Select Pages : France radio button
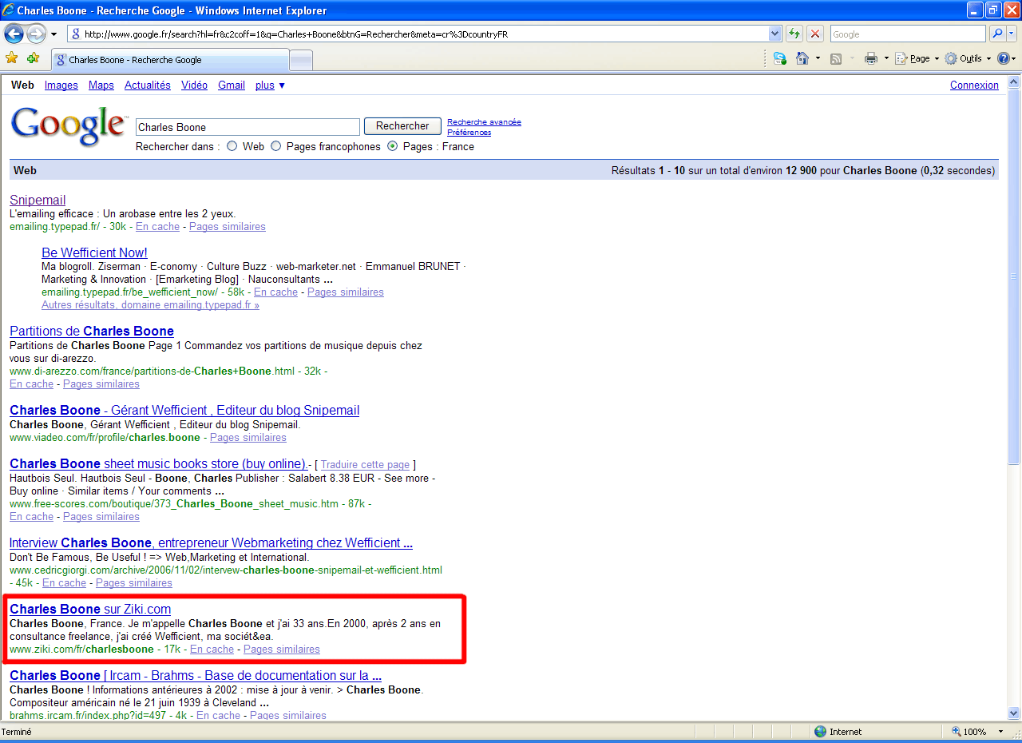 pos(392,146)
